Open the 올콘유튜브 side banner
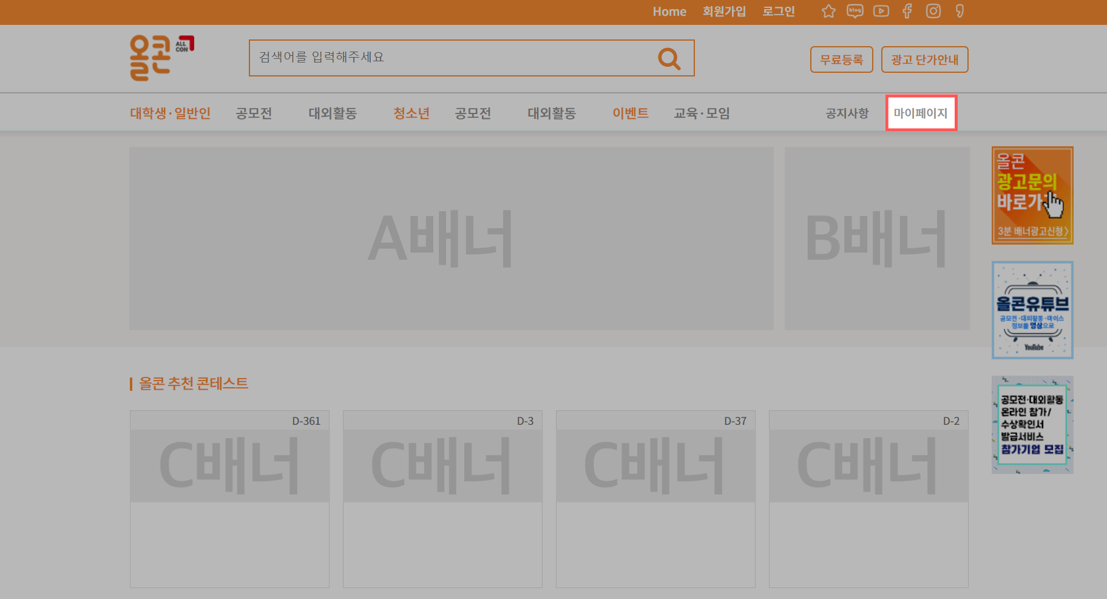 (x=1032, y=310)
